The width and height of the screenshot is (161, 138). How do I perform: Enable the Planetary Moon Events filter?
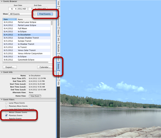[x=6, y=106]
